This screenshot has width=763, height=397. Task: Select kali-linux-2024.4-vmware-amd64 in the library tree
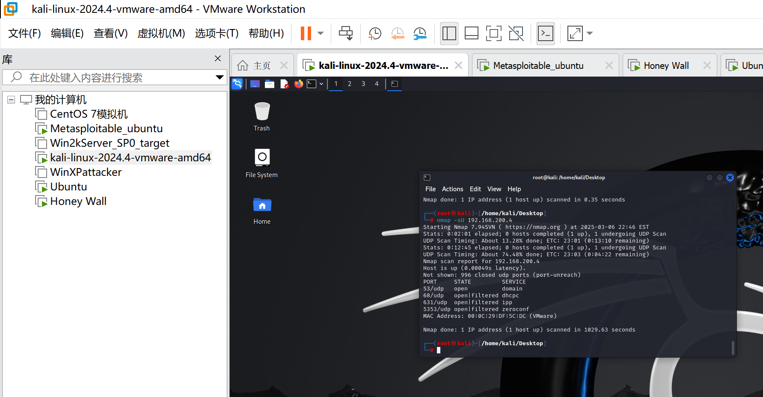tap(131, 158)
